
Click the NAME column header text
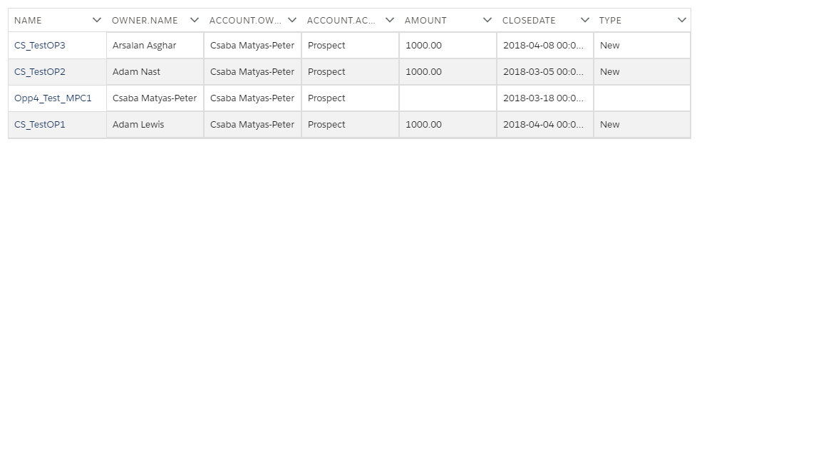click(28, 21)
